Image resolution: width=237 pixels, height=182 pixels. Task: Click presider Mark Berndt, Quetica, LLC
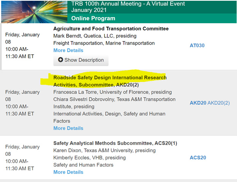[x=95, y=36]
